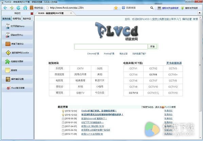The image size is (203, 141).
Task: Open the 硕鼠 member center item
Action: (17, 35)
